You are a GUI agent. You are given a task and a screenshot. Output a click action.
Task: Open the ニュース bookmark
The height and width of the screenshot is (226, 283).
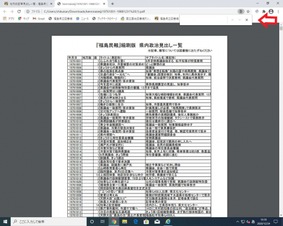pyautogui.click(x=82, y=19)
